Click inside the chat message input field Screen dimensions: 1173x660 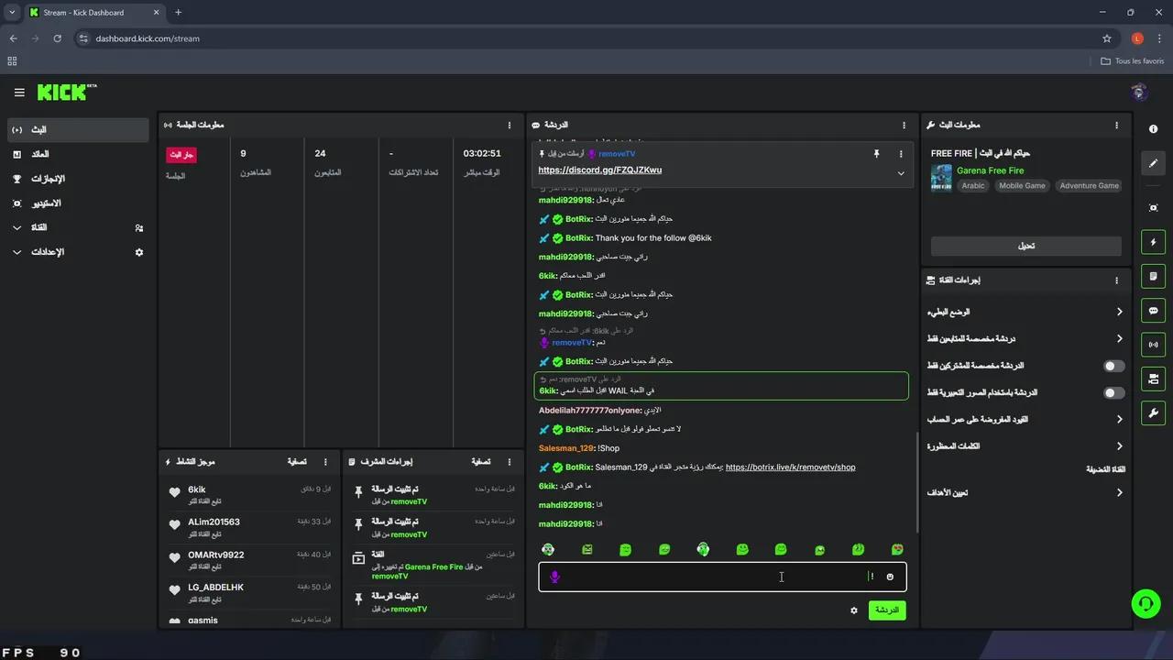click(722, 577)
